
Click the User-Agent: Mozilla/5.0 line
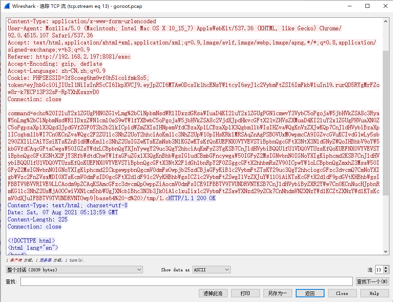174,28
